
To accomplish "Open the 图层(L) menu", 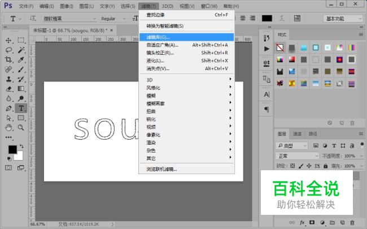I will [x=86, y=6].
